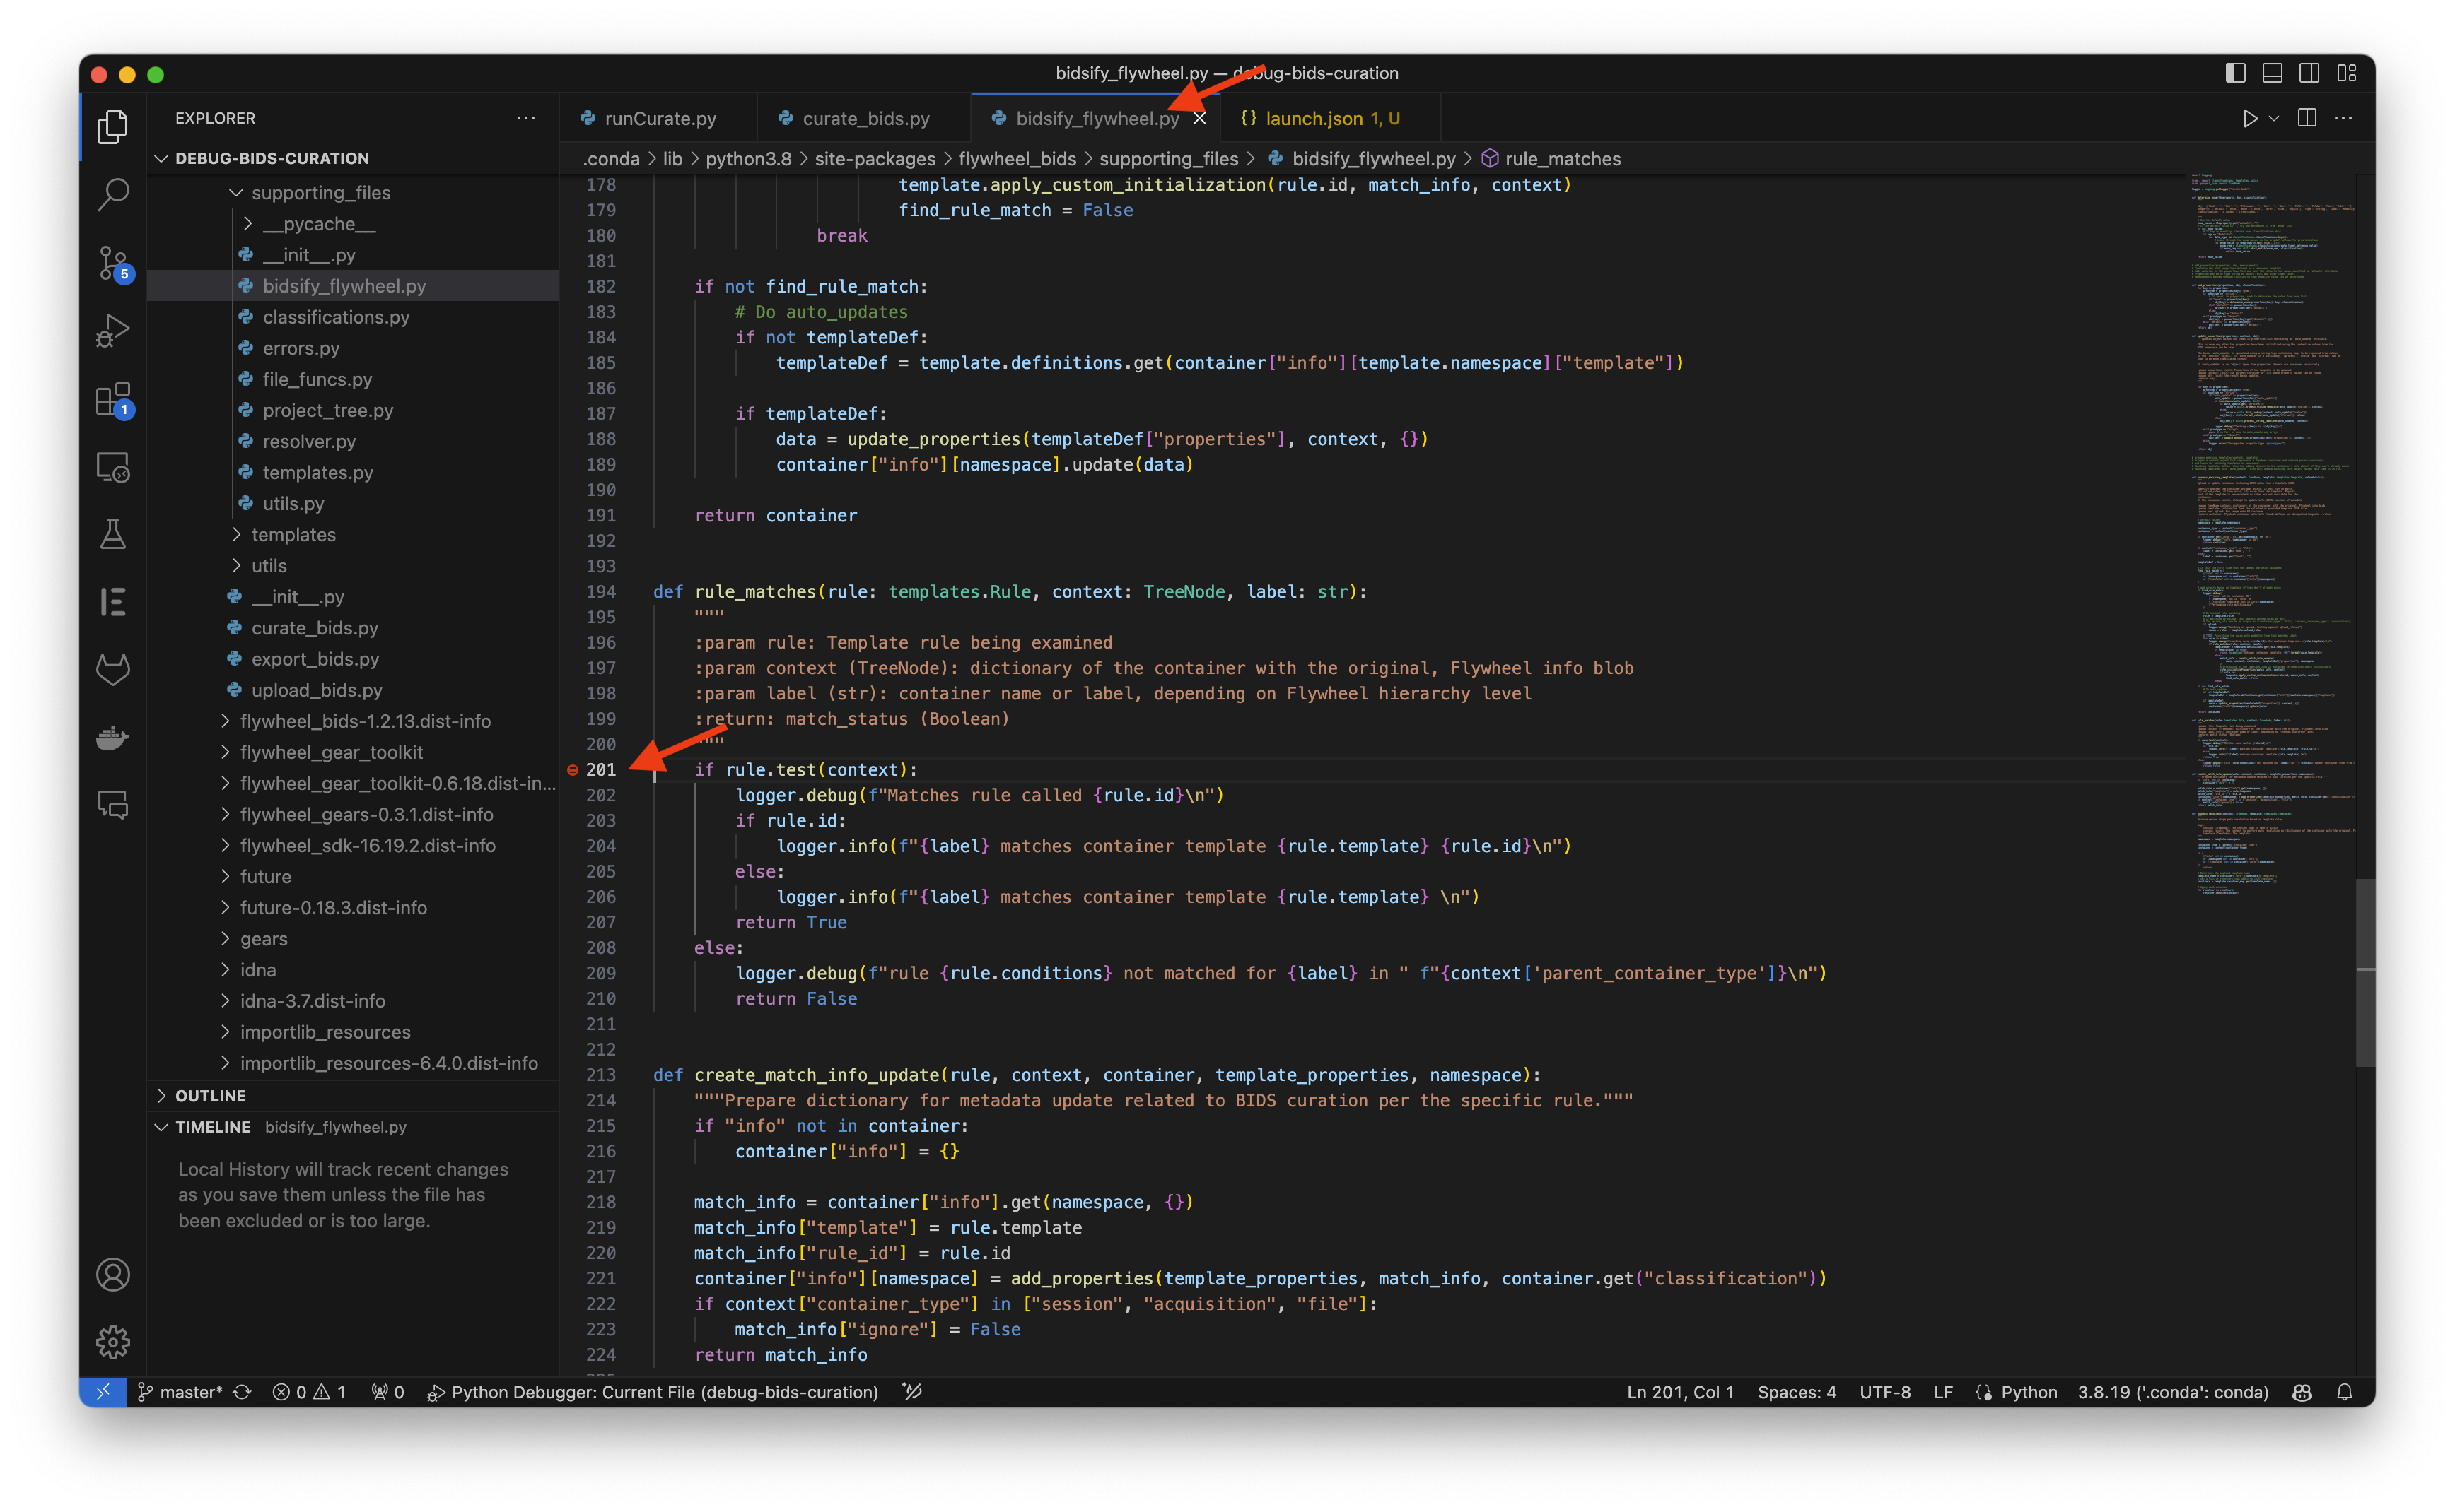Change indentation via Spaces: 4
The height and width of the screenshot is (1512, 2455).
1797,1392
